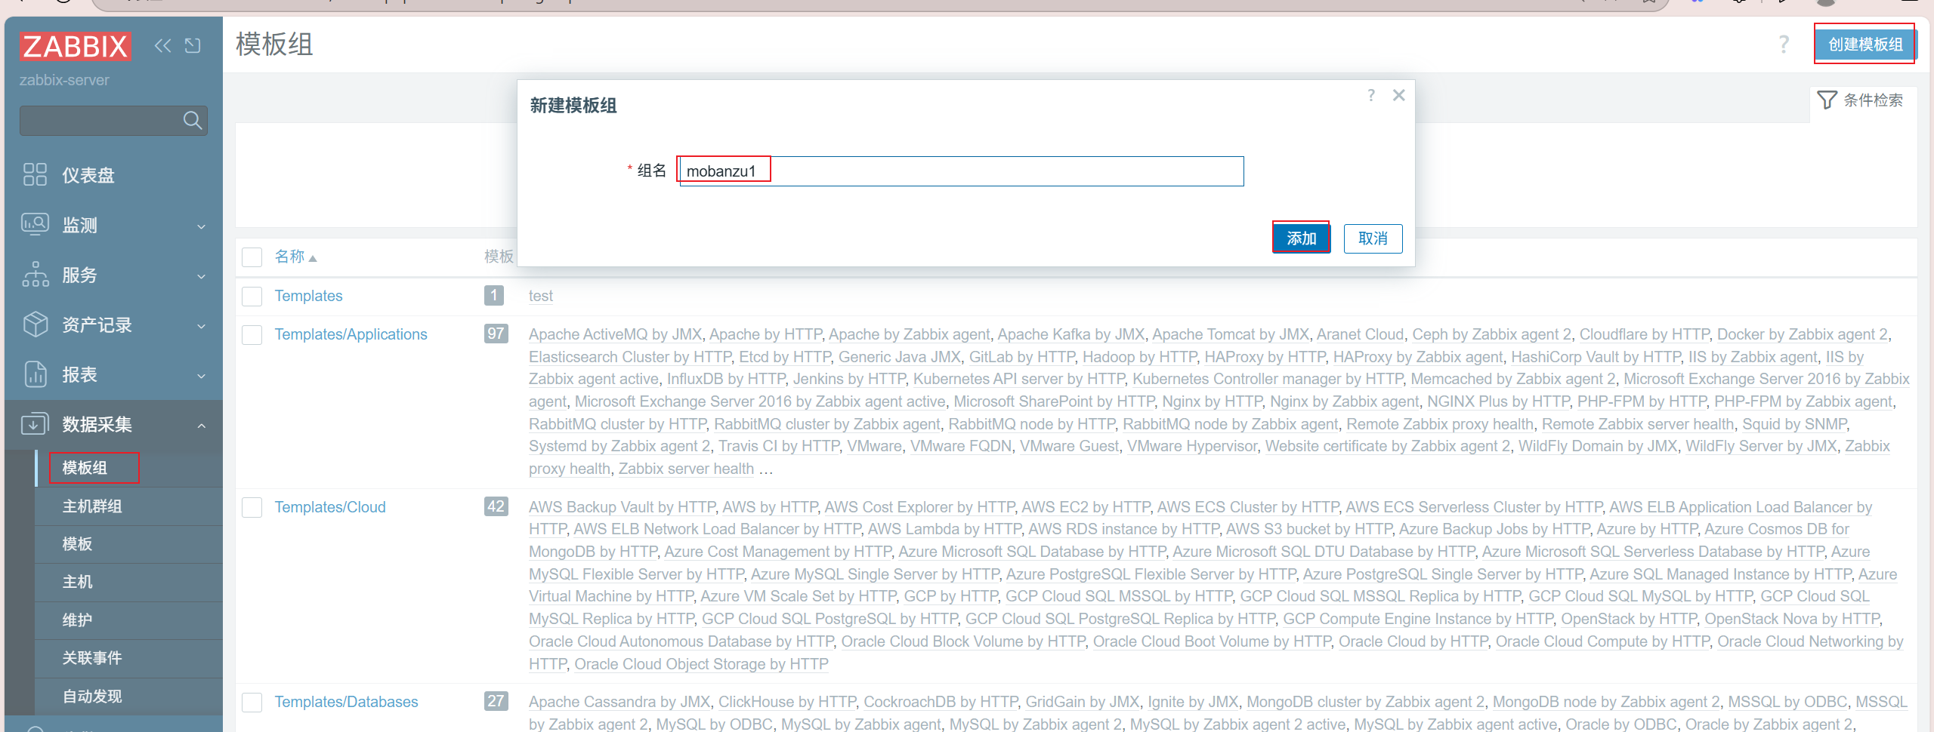Sort by name column arrow
The width and height of the screenshot is (1934, 732).
(313, 258)
